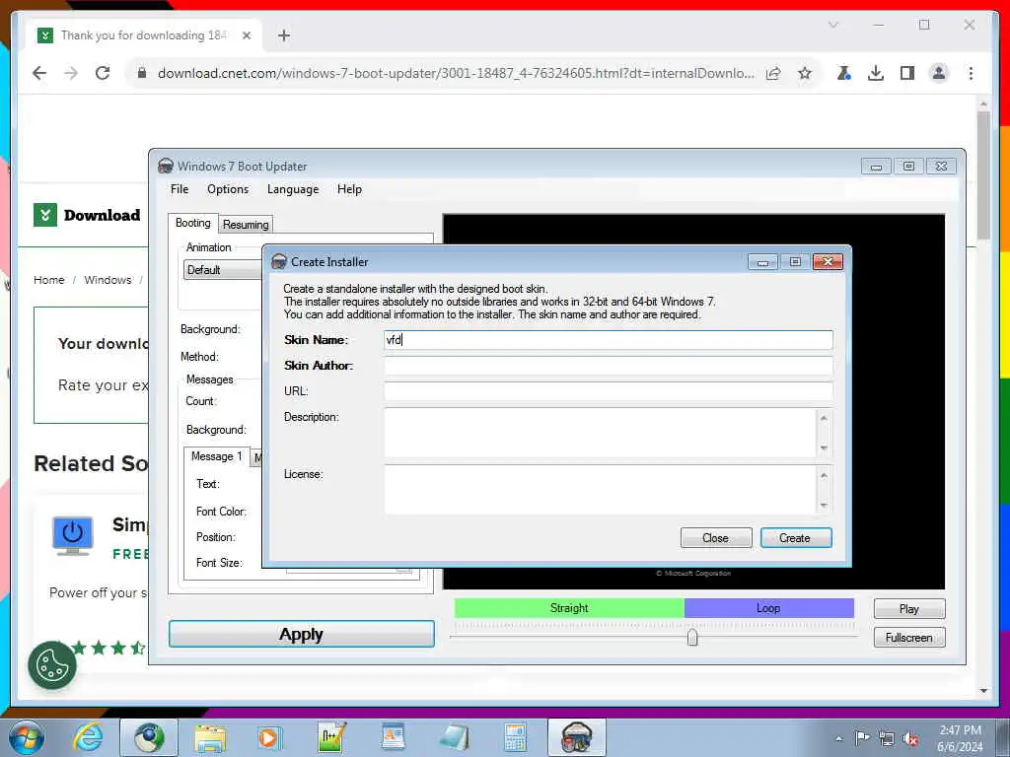
Task: Open Windows Media Player on taskbar
Action: [269, 737]
